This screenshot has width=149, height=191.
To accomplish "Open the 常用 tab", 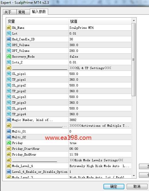I will coord(23,12).
